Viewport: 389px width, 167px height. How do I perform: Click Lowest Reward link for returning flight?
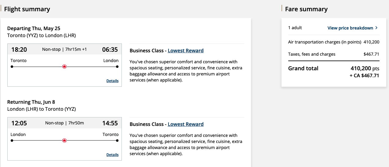pyautogui.click(x=186, y=124)
